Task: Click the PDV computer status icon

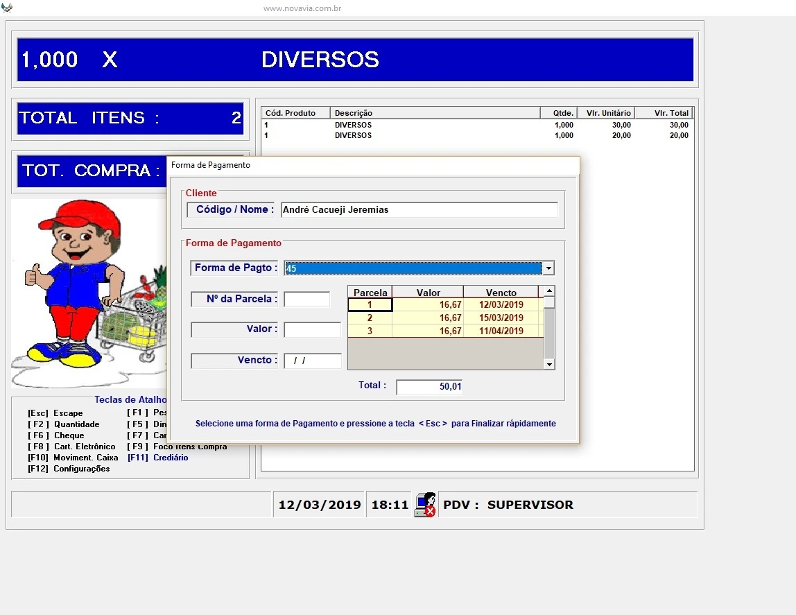Action: pos(424,504)
